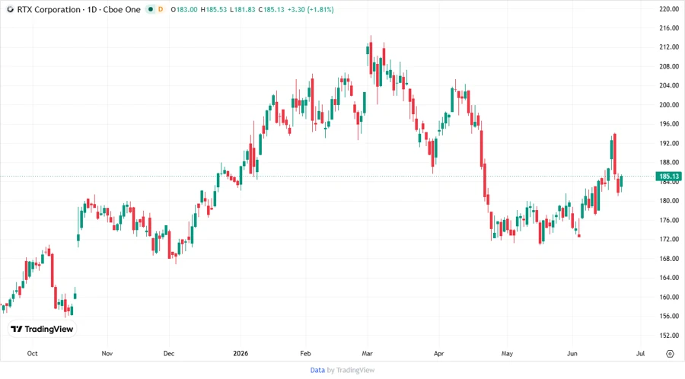Open the RTX Corporation symbol title
Screen dimensions: 685x379
(78, 9)
